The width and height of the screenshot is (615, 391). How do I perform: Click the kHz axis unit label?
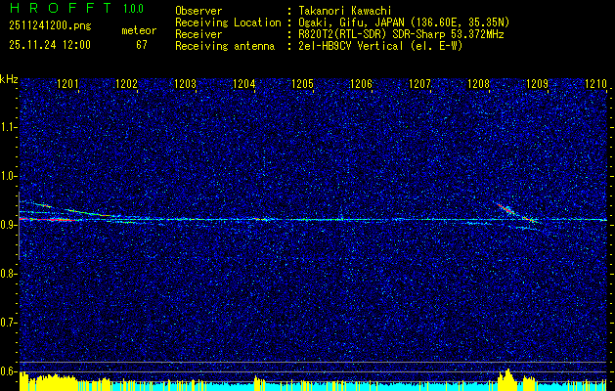tap(9, 79)
